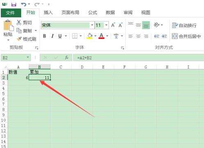Click the Save icon in quick access toolbar
The image size is (204, 148).
14,5
